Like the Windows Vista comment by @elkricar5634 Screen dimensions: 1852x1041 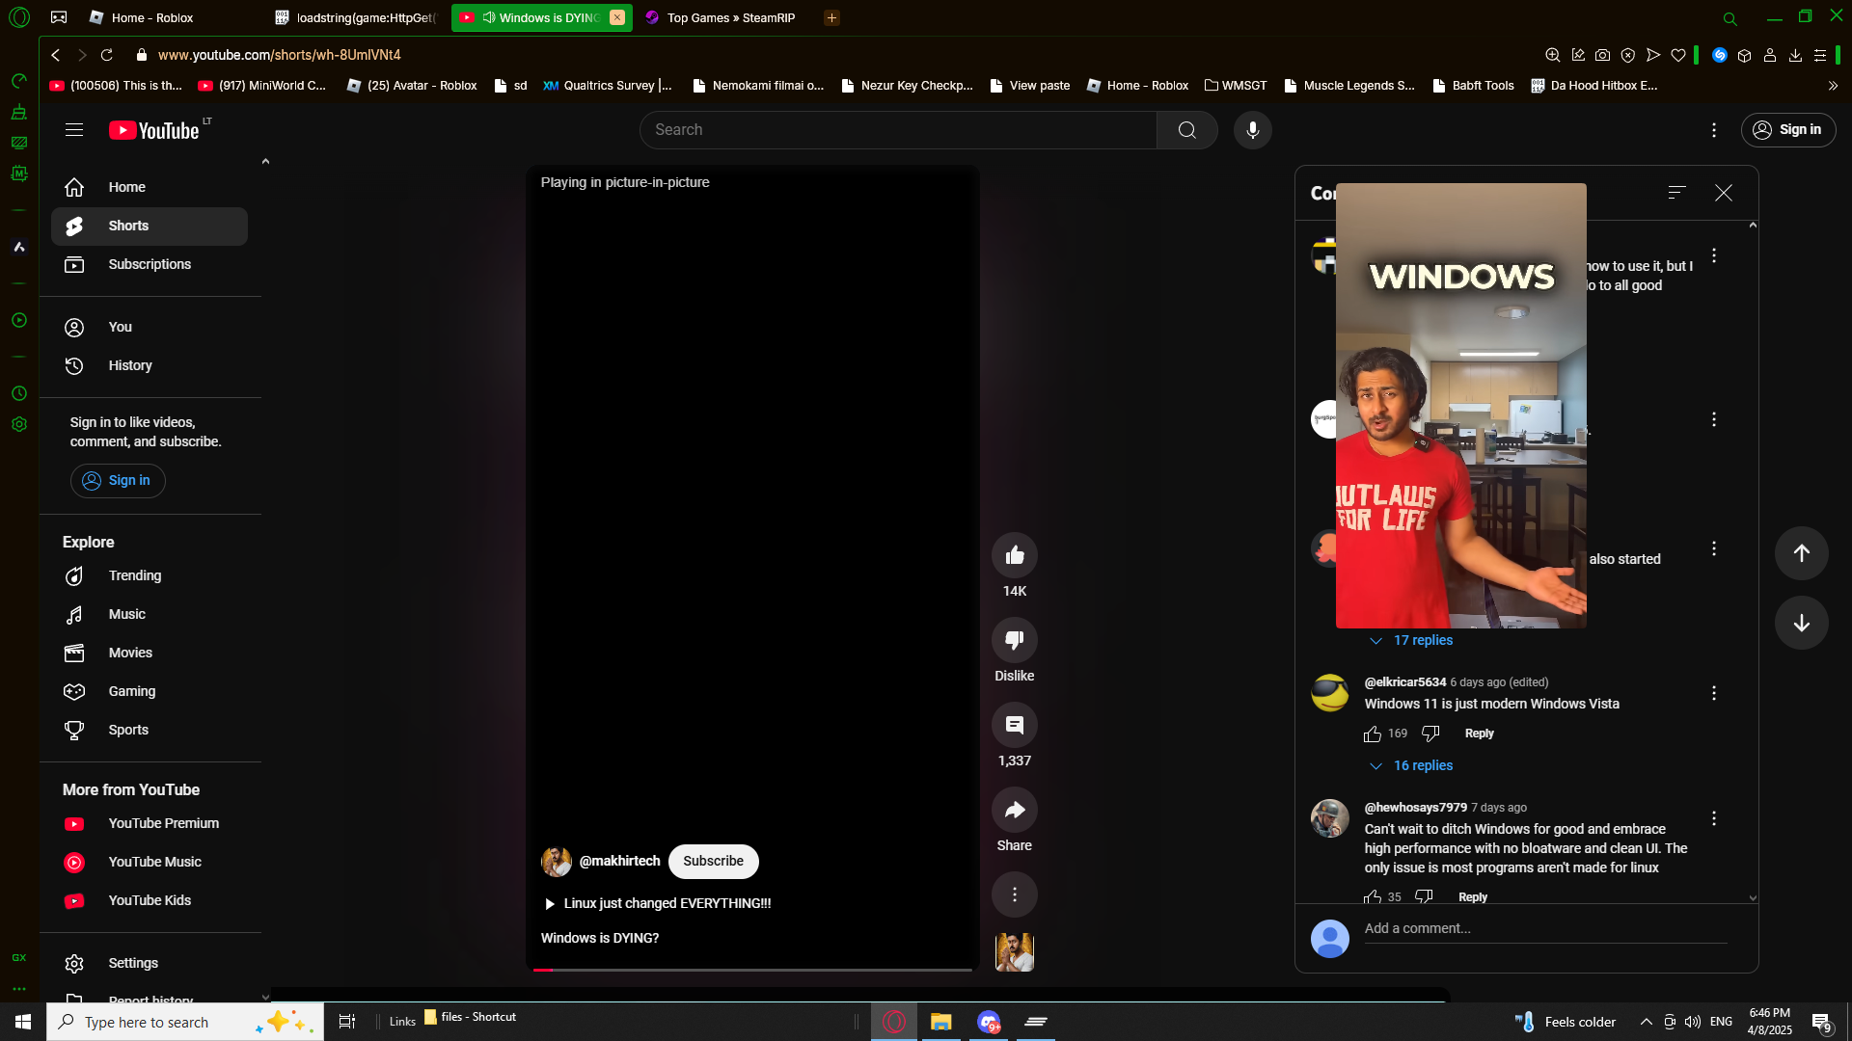(1373, 734)
